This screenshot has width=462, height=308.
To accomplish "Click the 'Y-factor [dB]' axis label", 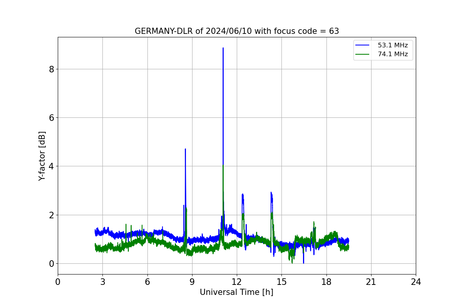I will click(x=42, y=156).
